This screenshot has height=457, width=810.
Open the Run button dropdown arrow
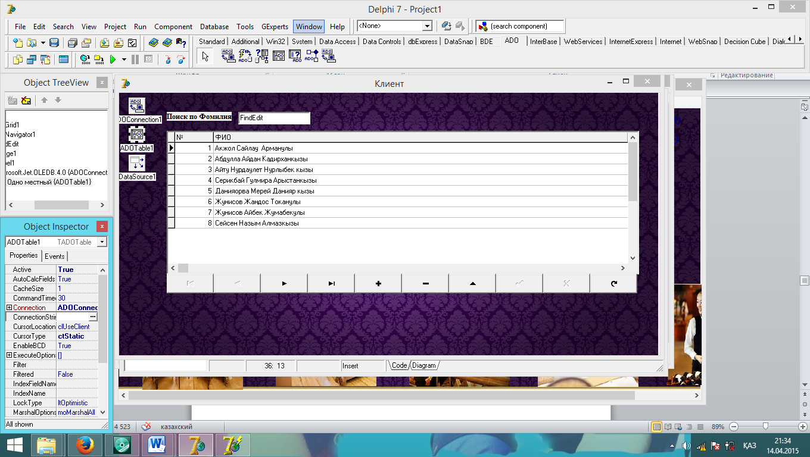124,59
